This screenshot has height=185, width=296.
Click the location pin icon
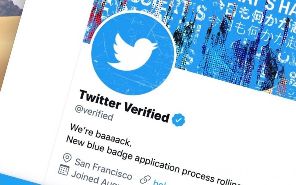pos(67,158)
